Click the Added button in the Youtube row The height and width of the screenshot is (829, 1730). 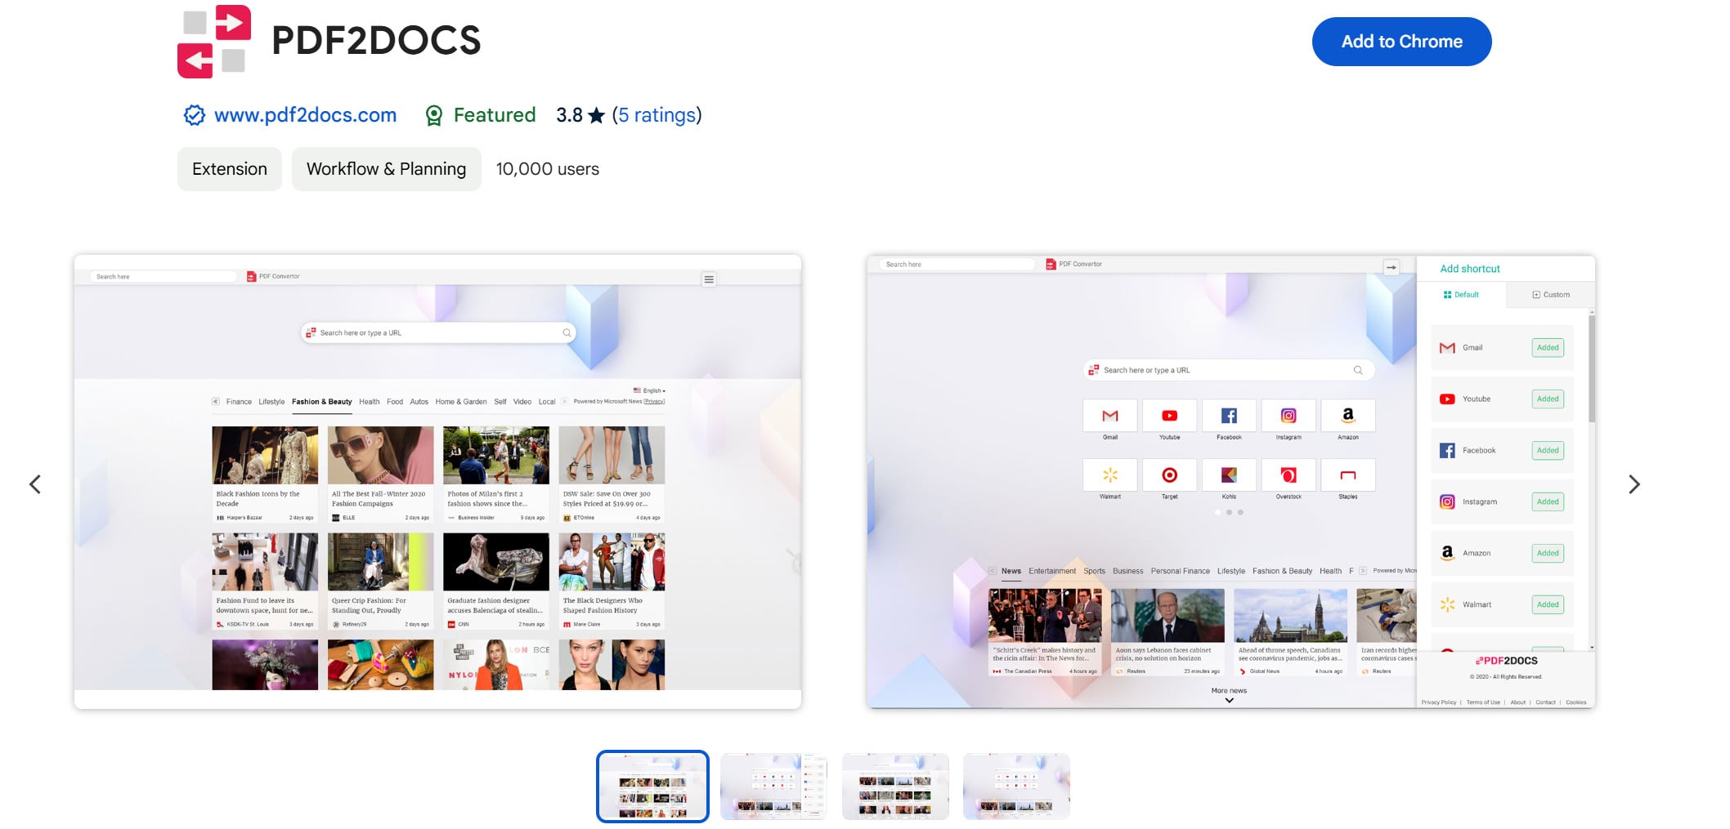(x=1548, y=399)
